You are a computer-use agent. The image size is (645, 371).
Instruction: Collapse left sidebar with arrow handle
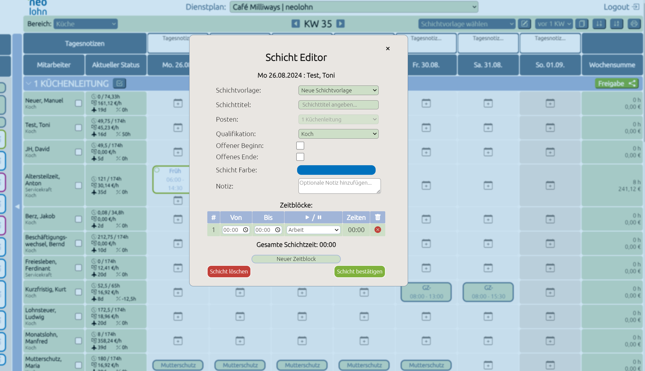tap(17, 206)
